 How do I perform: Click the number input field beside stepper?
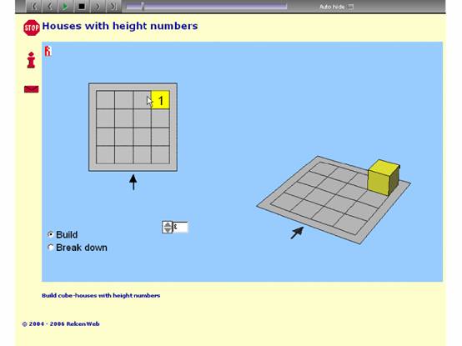(180, 227)
